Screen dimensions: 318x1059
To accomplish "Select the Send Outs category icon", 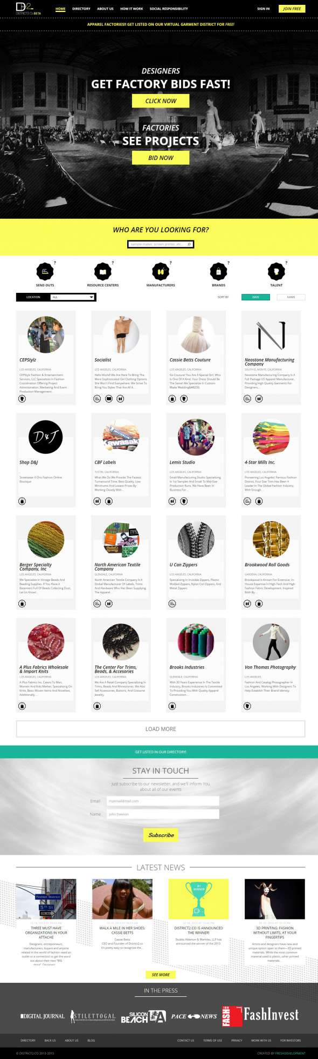I will click(x=45, y=271).
